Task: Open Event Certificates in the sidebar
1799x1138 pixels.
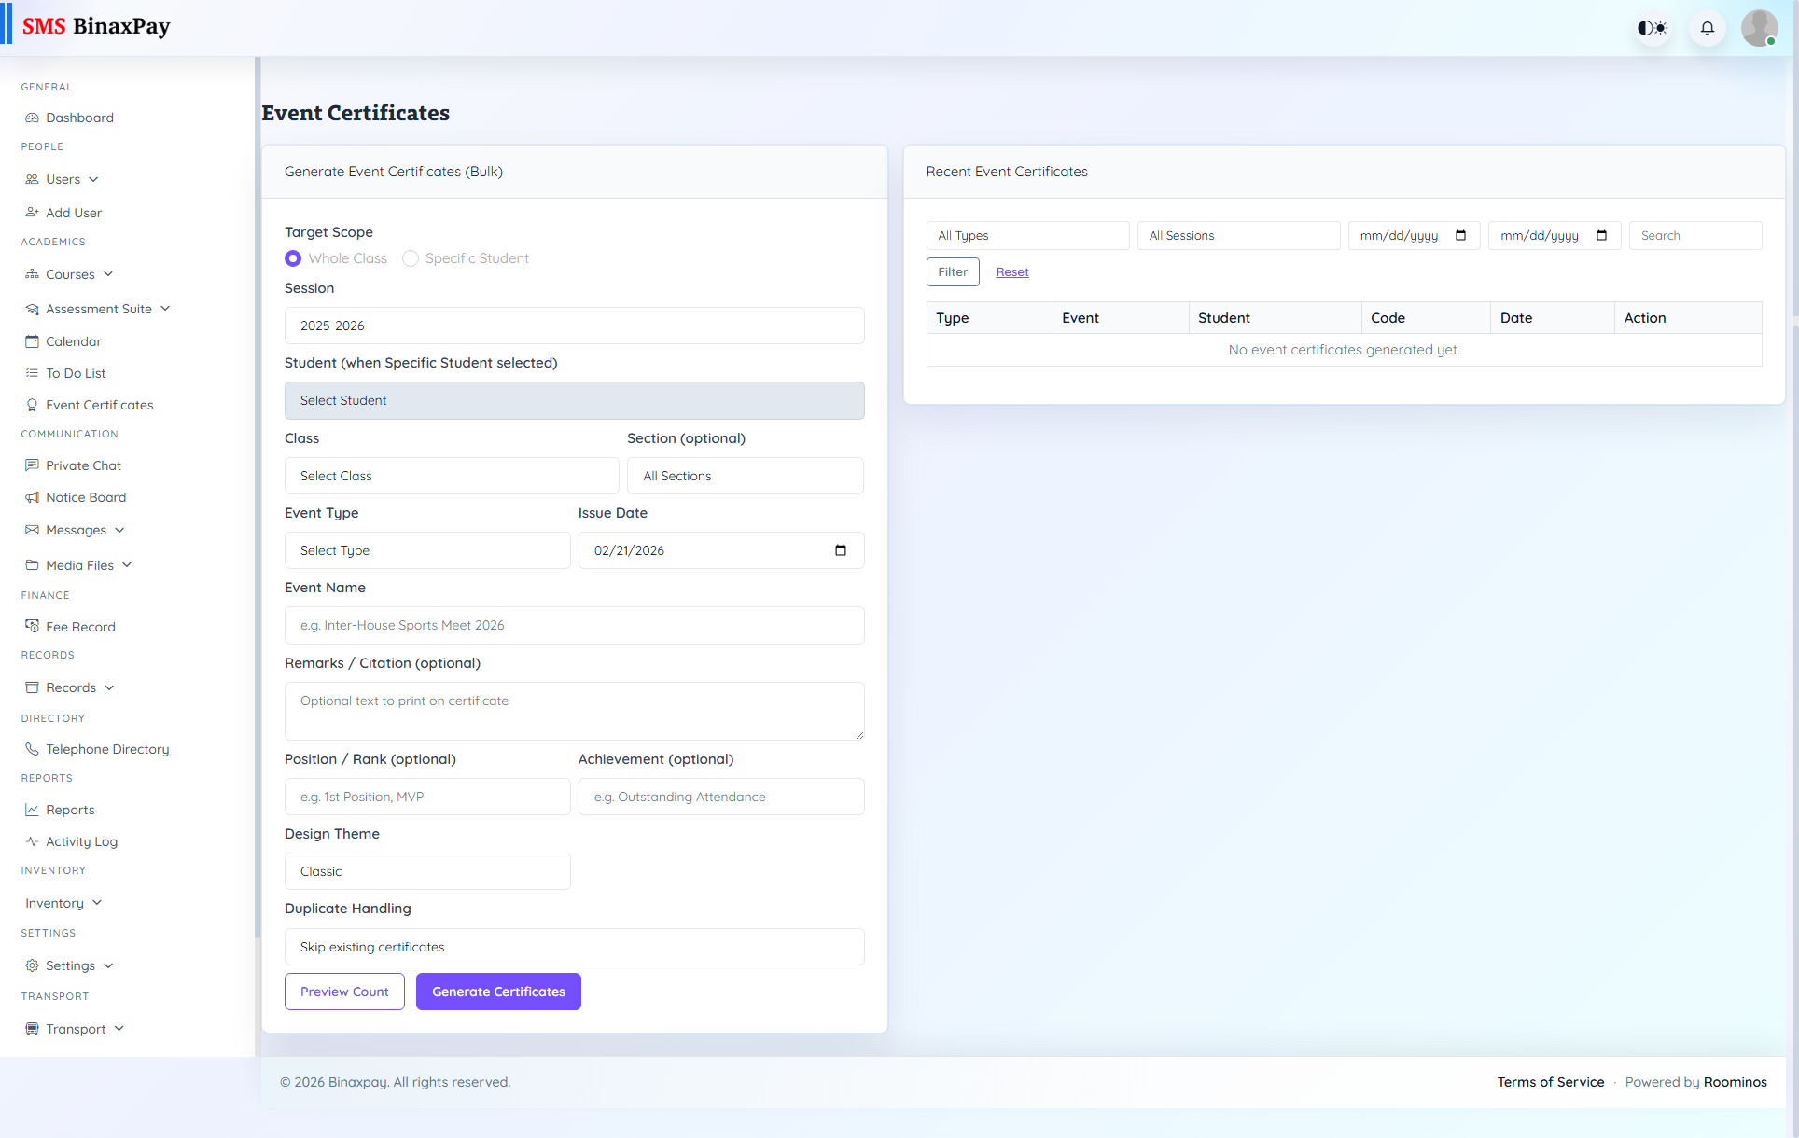Action: pyautogui.click(x=99, y=405)
